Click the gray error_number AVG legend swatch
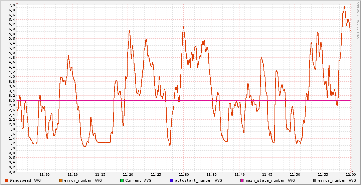 [315, 180]
